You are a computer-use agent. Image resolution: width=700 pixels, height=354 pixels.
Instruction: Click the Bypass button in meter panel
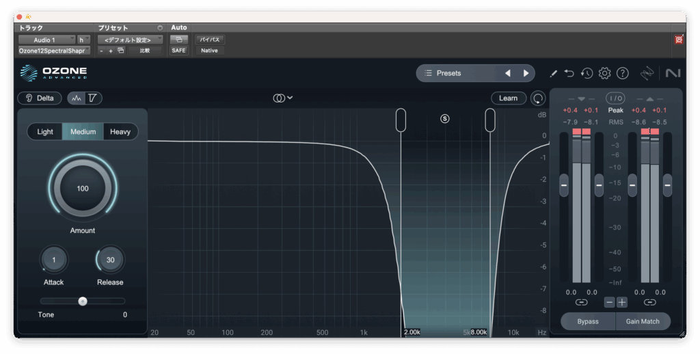click(587, 321)
